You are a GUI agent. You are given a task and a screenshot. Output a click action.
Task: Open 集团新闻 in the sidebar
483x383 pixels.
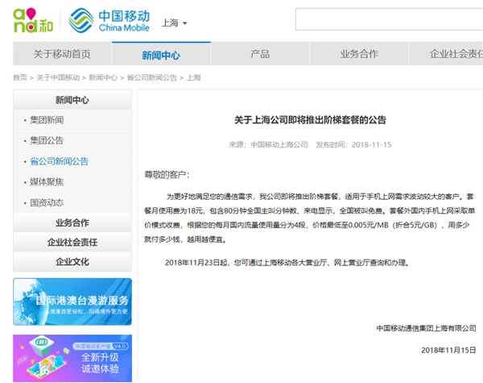click(x=47, y=120)
